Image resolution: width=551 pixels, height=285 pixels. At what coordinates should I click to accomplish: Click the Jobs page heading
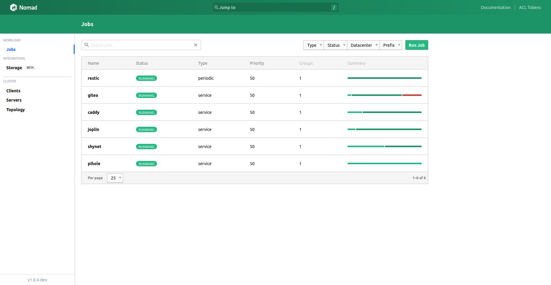tap(87, 24)
